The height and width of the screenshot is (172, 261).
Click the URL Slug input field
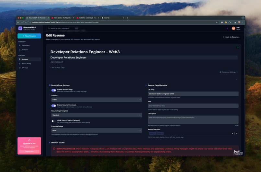[193, 94]
